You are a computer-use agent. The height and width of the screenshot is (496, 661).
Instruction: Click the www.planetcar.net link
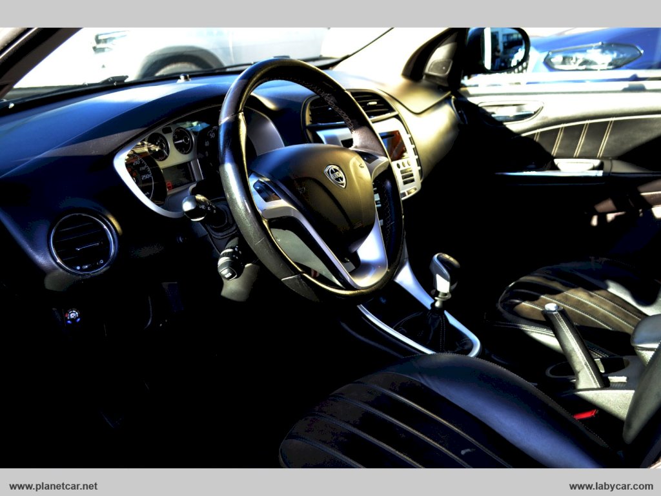click(x=54, y=486)
